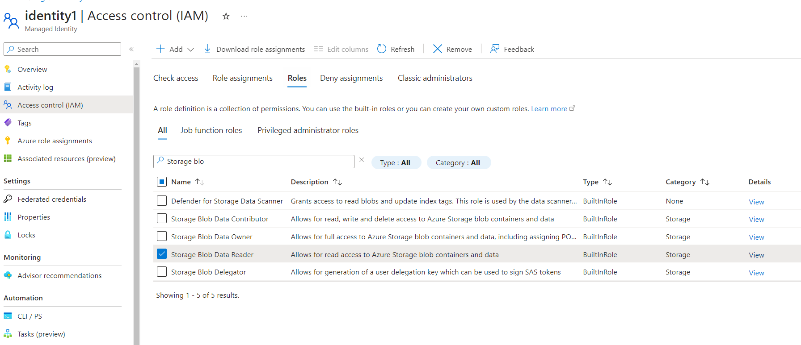Image resolution: width=801 pixels, height=345 pixels.
Task: View details of Storage Blob Delegator
Action: coord(756,273)
